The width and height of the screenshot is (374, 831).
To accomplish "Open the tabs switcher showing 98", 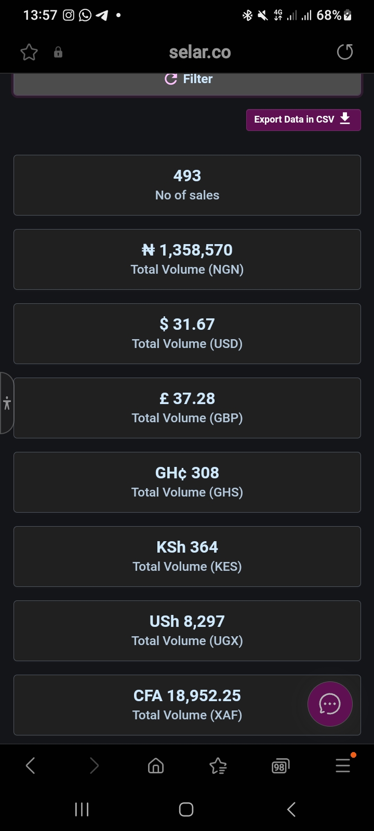I will pyautogui.click(x=280, y=766).
